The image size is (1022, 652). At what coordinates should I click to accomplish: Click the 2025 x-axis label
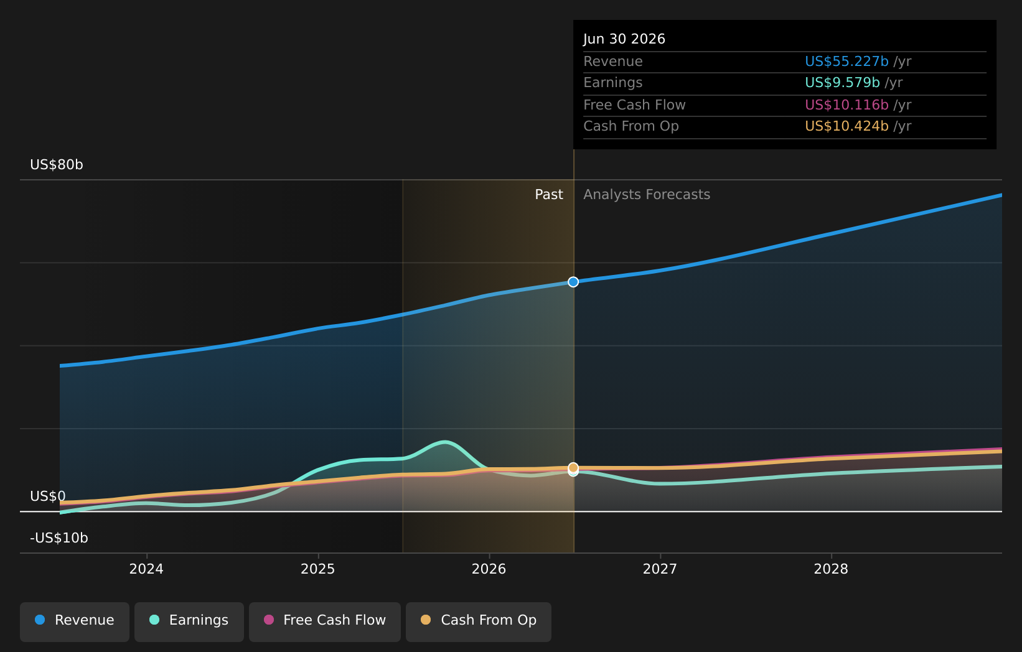317,569
